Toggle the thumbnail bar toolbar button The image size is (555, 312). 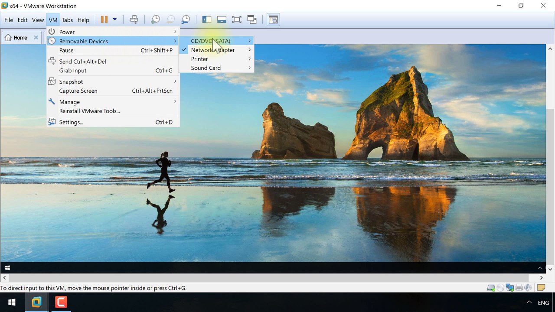pyautogui.click(x=222, y=19)
